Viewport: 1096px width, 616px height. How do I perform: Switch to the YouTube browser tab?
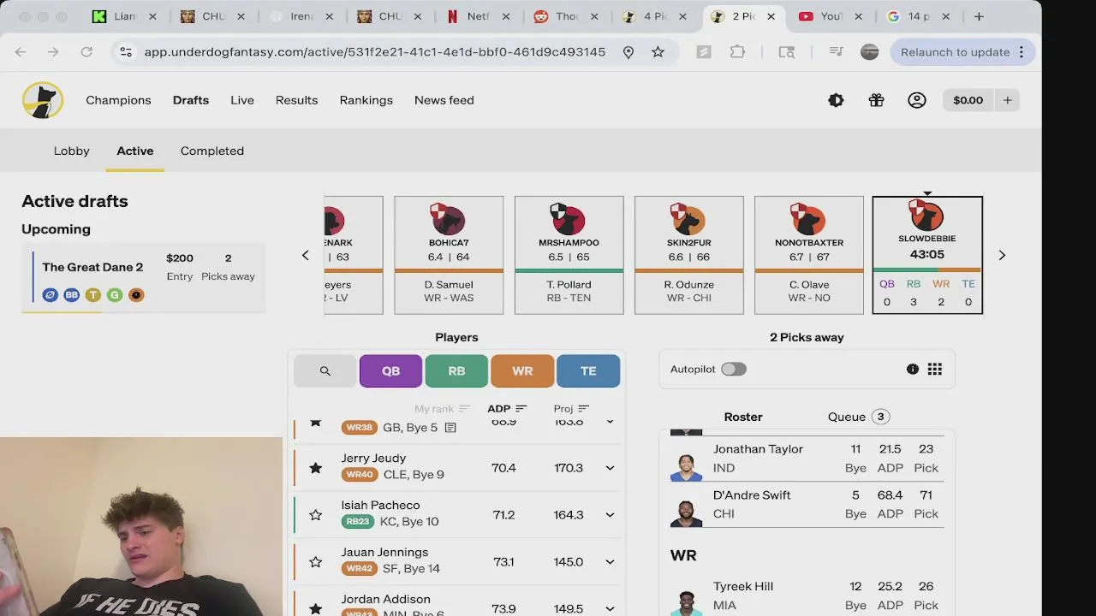click(831, 16)
